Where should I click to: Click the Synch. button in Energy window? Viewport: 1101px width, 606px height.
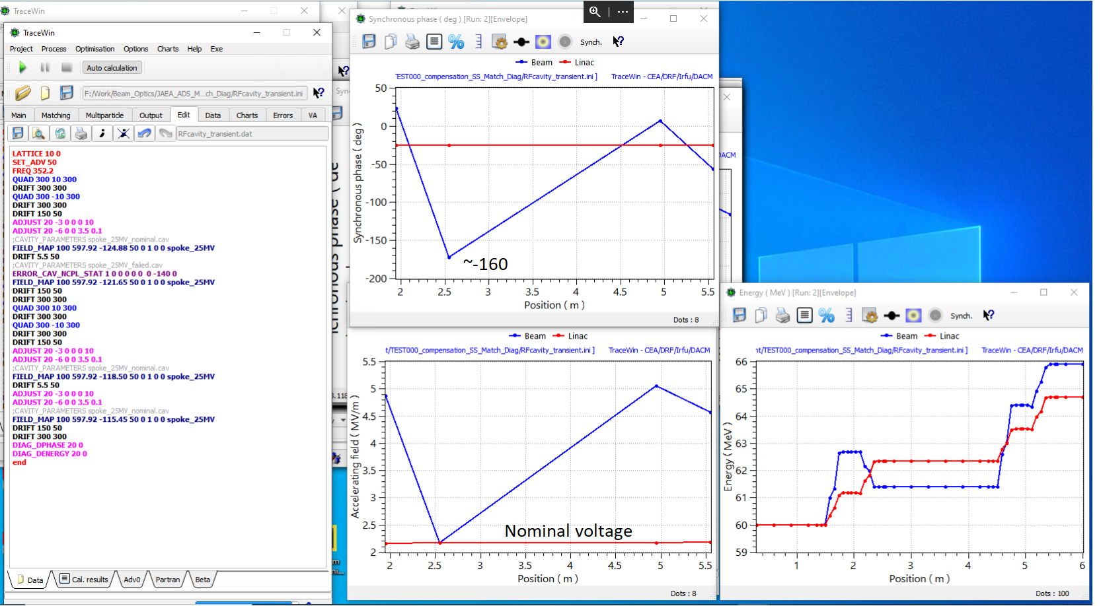(x=961, y=316)
